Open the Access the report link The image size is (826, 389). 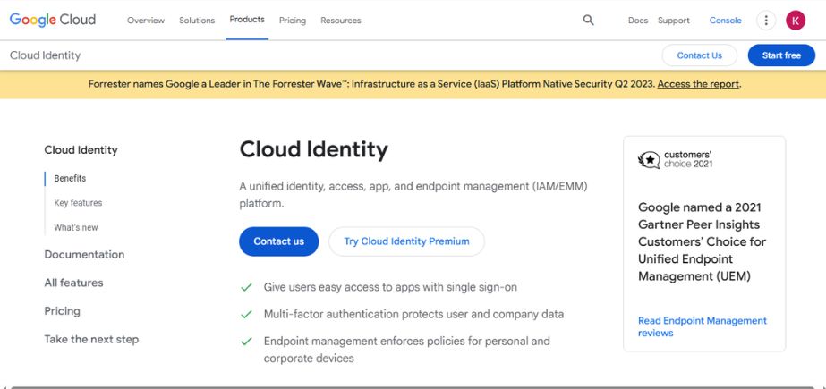(698, 84)
